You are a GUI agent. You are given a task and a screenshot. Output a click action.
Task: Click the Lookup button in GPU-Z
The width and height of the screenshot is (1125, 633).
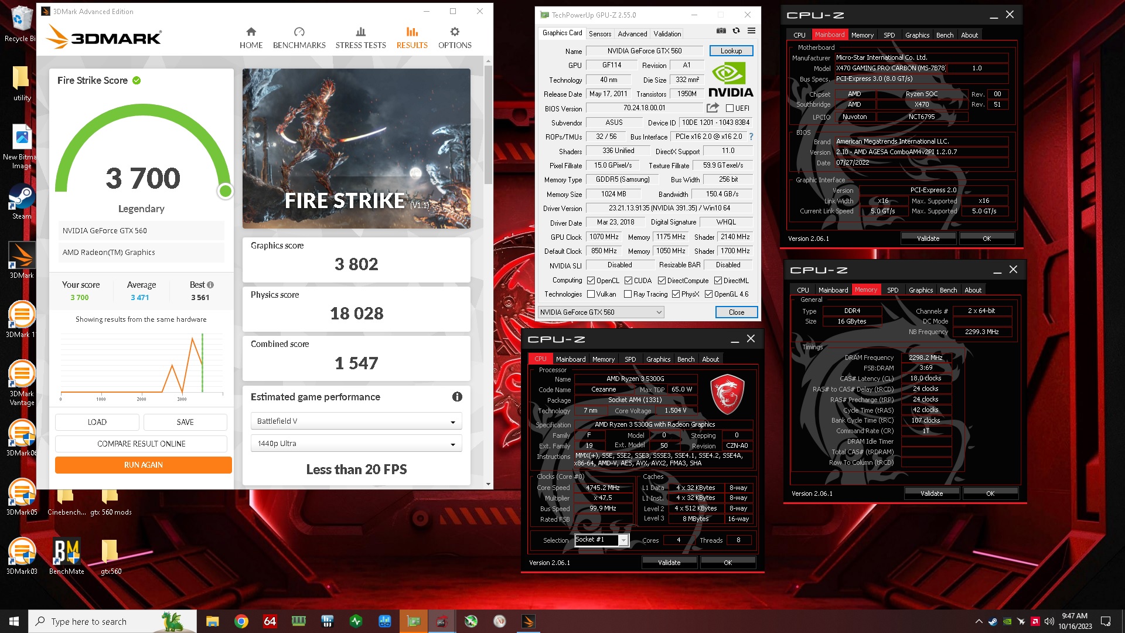731,51
